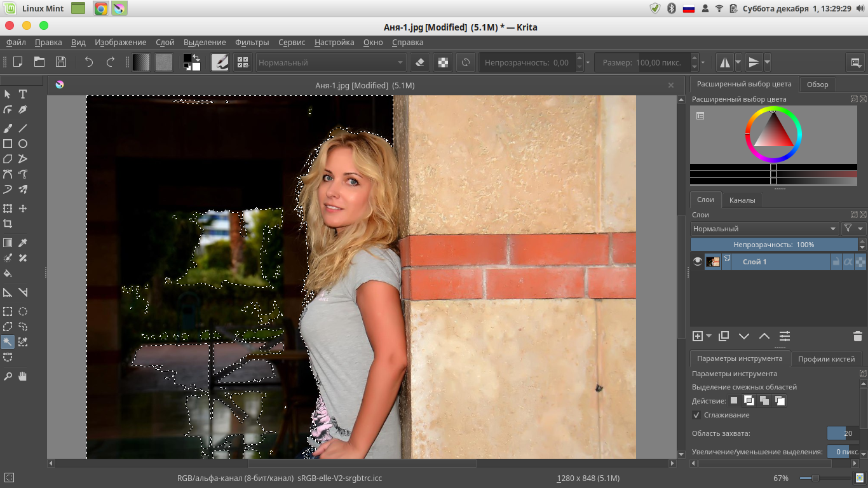Select the Zoom magnifier tool
The height and width of the screenshot is (488, 868).
[8, 376]
